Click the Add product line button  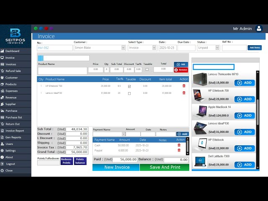pyautogui.click(x=181, y=64)
